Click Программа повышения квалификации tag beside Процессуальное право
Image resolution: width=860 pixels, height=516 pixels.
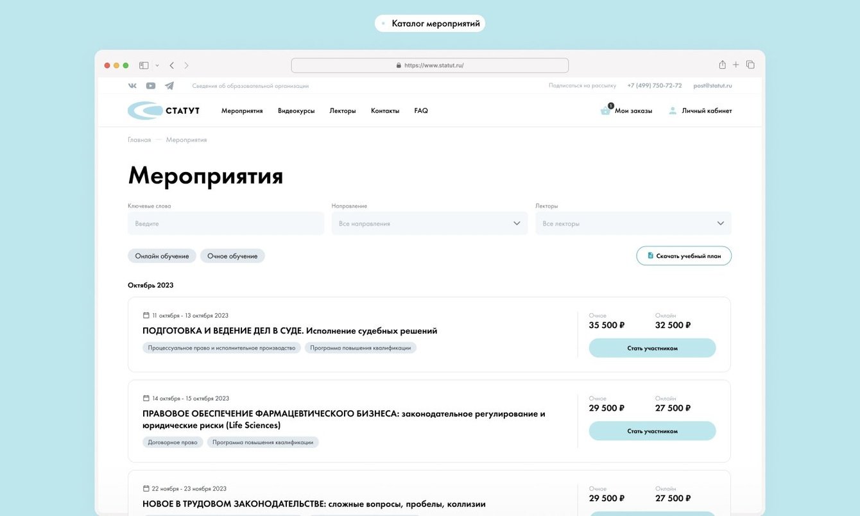[361, 348]
